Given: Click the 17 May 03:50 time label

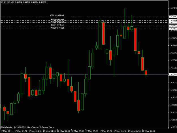Looking at the screenshot, I should click(21, 131).
